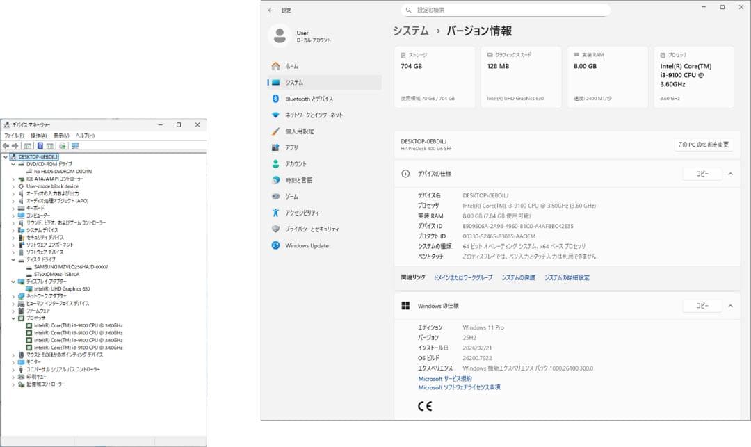Select hp HLDS DVDROM DUD1N device
Image resolution: width=751 pixels, height=447 pixels.
coord(63,171)
